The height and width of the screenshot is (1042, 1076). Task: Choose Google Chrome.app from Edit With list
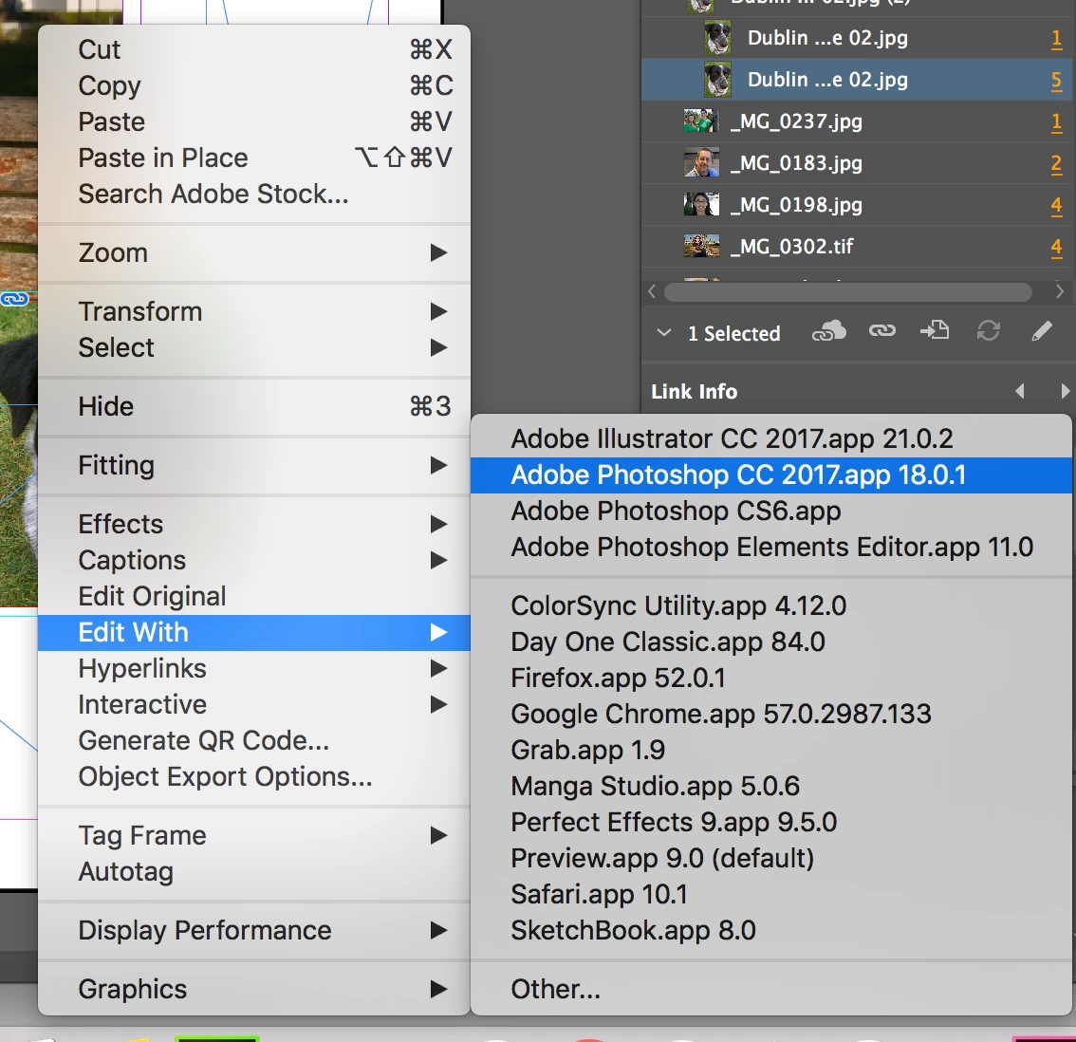click(771, 714)
